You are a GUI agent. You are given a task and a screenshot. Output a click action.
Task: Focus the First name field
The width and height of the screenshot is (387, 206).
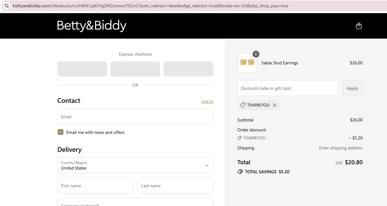click(x=95, y=186)
